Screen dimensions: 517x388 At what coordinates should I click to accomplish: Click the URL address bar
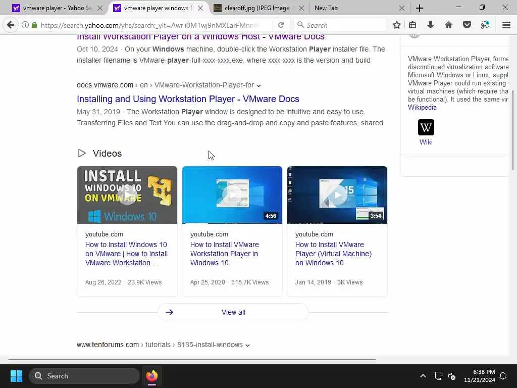pos(149,25)
